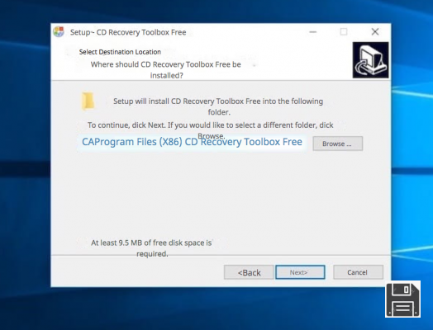Open the Browse folder dialog
Image resolution: width=433 pixels, height=330 pixels.
pos(337,144)
